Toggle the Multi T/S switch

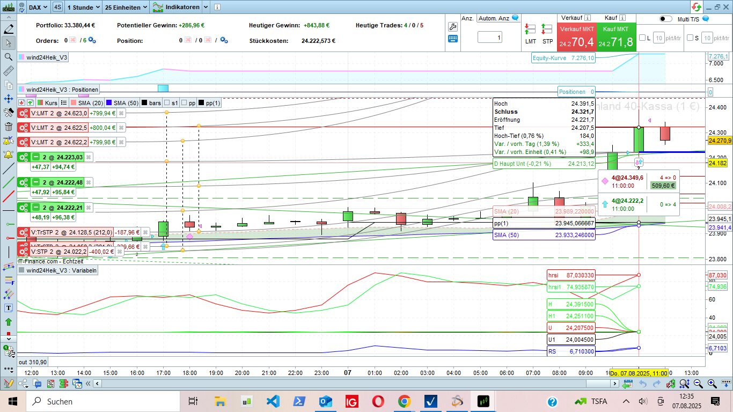click(665, 19)
